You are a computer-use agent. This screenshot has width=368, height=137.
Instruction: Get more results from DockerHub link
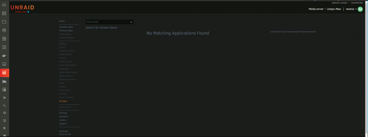coord(293,32)
